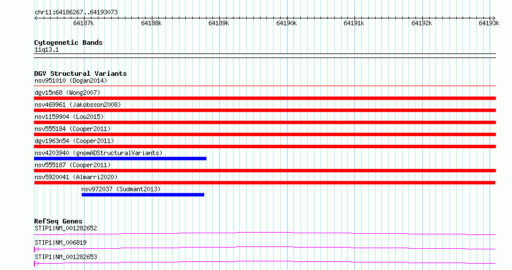Screen dimensions: 512x270
Task: Open transcript STIP1|NM_001282652 label
Action: point(66,228)
